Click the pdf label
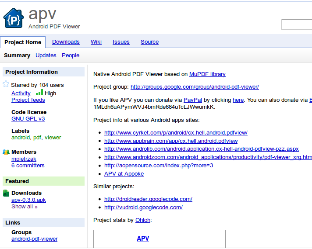This screenshot has width=312, height=249. (x=37, y=138)
